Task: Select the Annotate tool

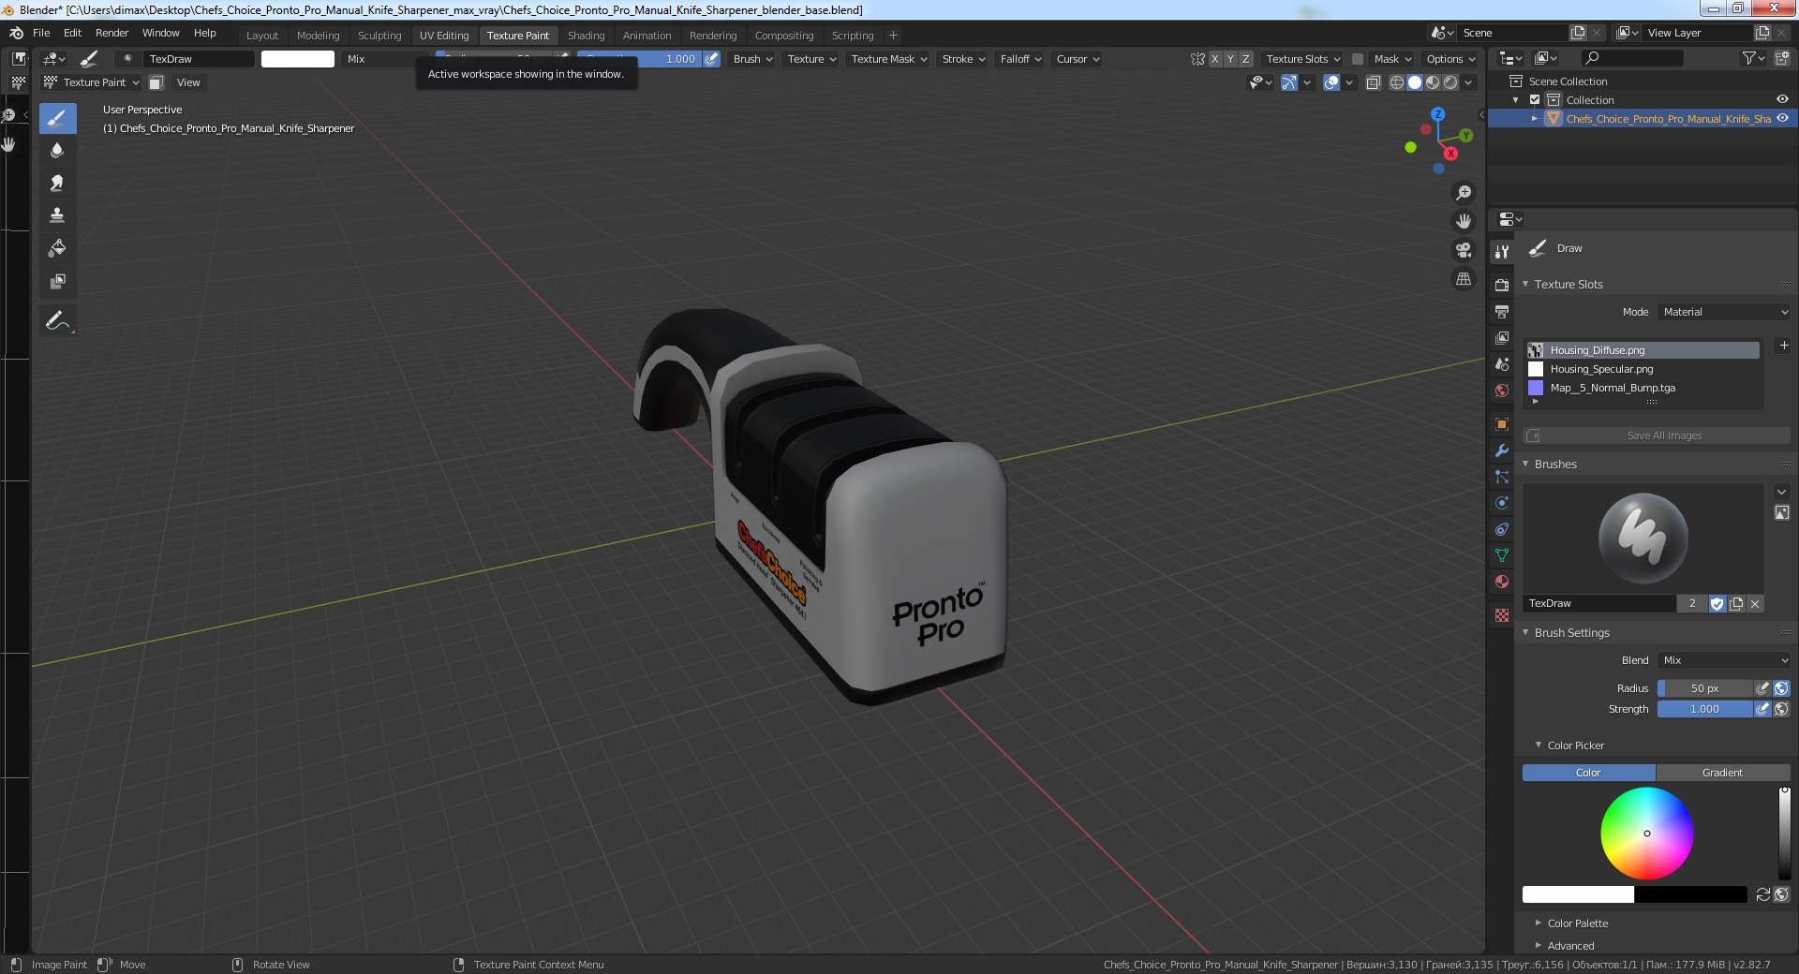Action: click(x=57, y=321)
